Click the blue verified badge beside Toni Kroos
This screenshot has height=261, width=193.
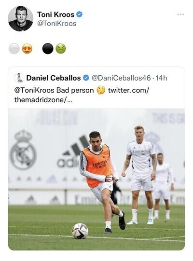pos(79,14)
